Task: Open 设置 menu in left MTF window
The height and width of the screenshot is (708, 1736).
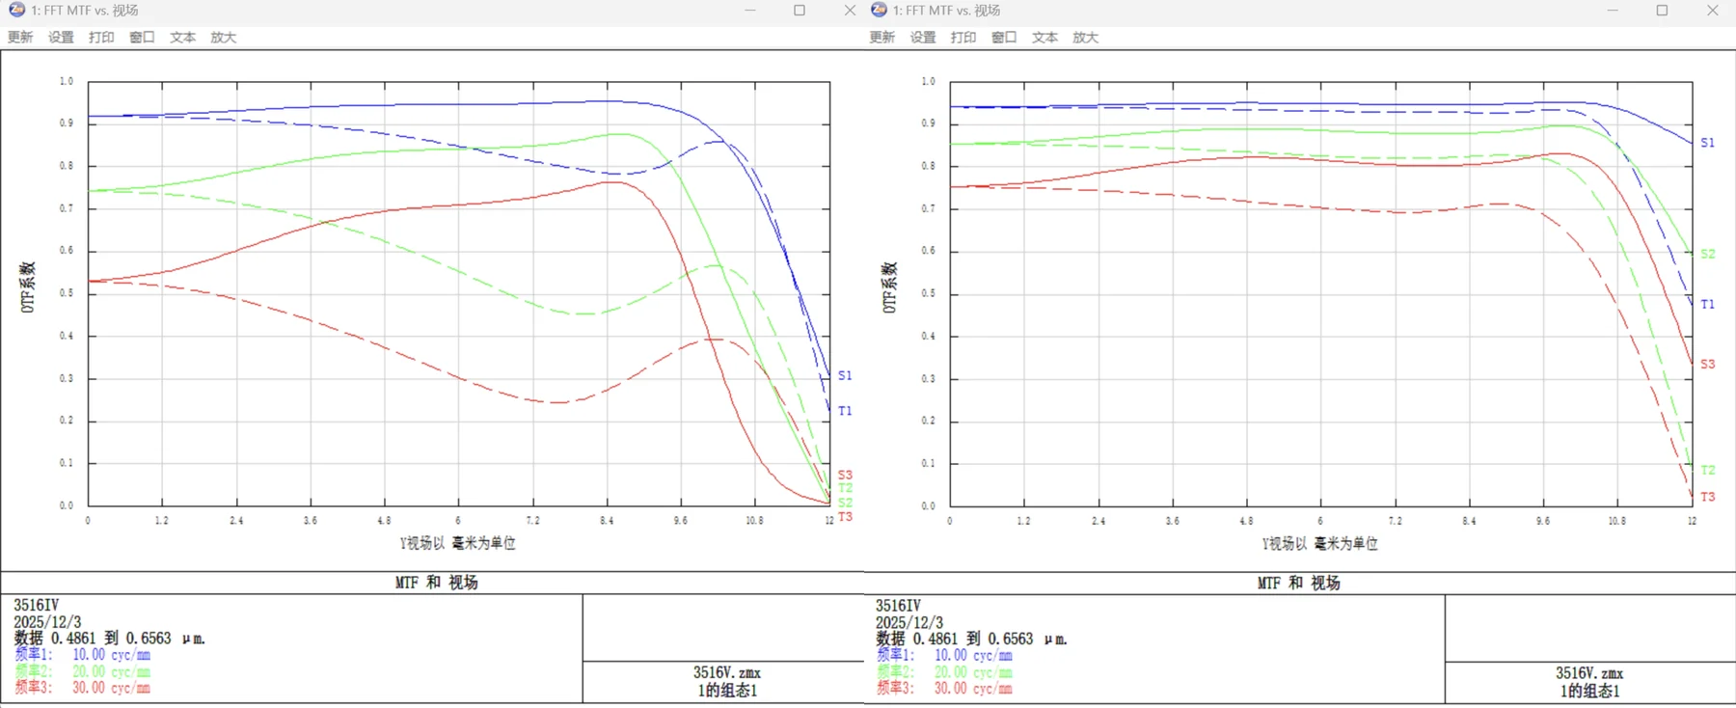Action: [x=61, y=37]
